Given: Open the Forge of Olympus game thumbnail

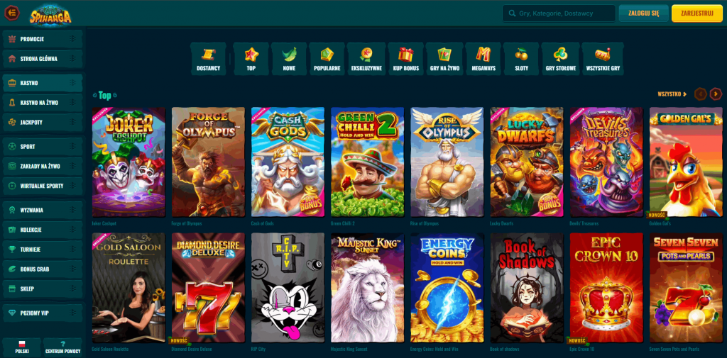Looking at the screenshot, I should [x=208, y=162].
